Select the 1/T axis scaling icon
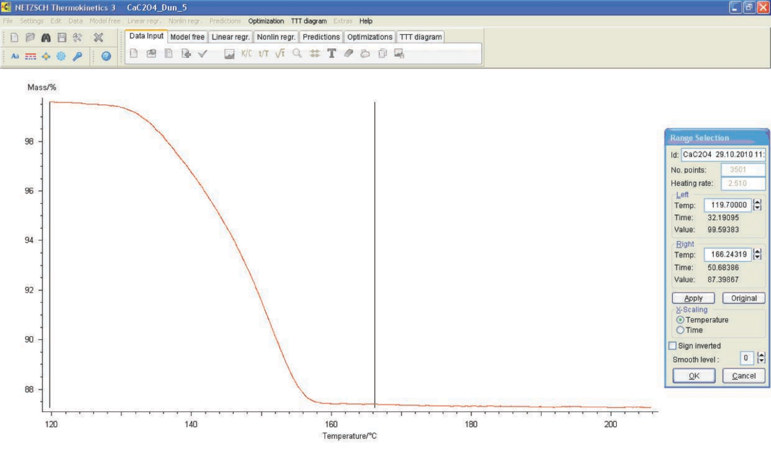771x450 pixels. 264,53
